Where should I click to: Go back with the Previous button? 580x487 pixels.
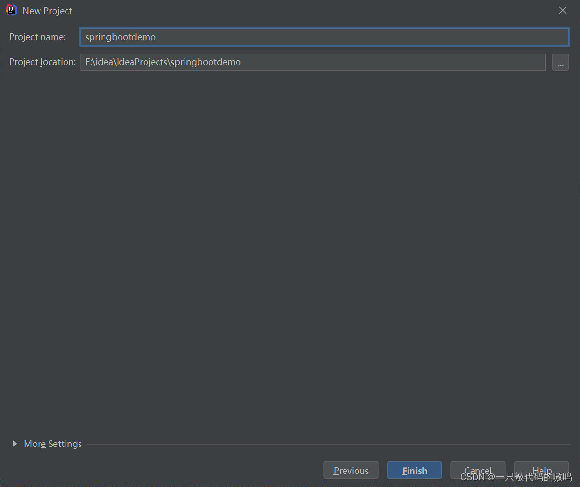(x=351, y=471)
